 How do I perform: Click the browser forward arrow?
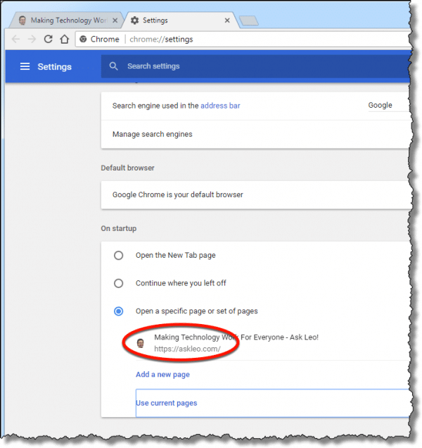tap(32, 39)
